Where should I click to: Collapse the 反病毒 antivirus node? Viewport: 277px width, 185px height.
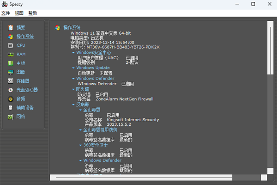point(73,105)
